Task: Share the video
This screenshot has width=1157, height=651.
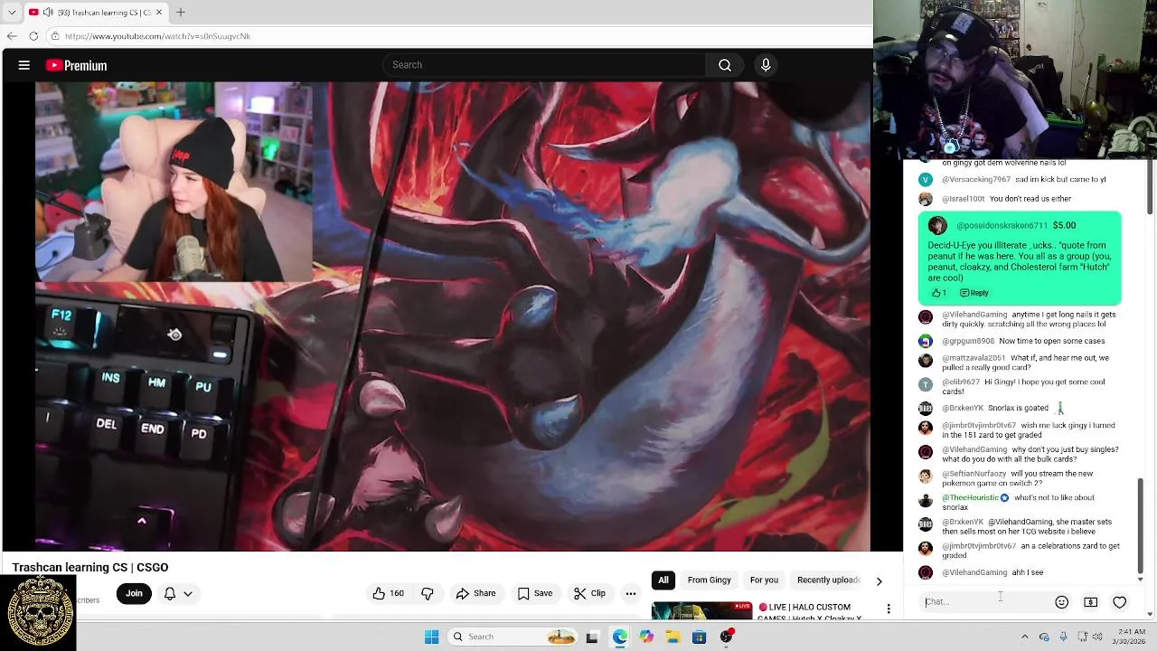Action: coord(475,593)
